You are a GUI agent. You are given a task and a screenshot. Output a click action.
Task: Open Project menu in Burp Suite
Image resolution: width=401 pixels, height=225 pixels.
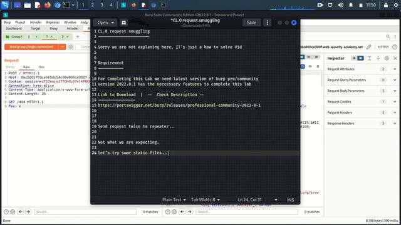tap(20, 22)
